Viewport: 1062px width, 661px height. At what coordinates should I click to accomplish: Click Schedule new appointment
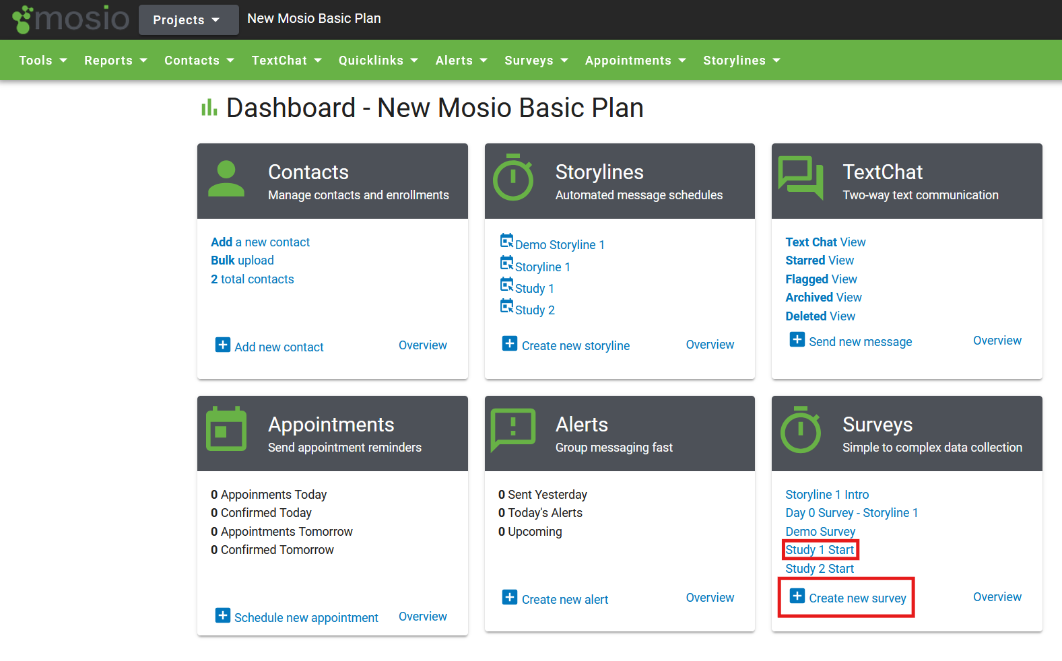click(x=306, y=618)
